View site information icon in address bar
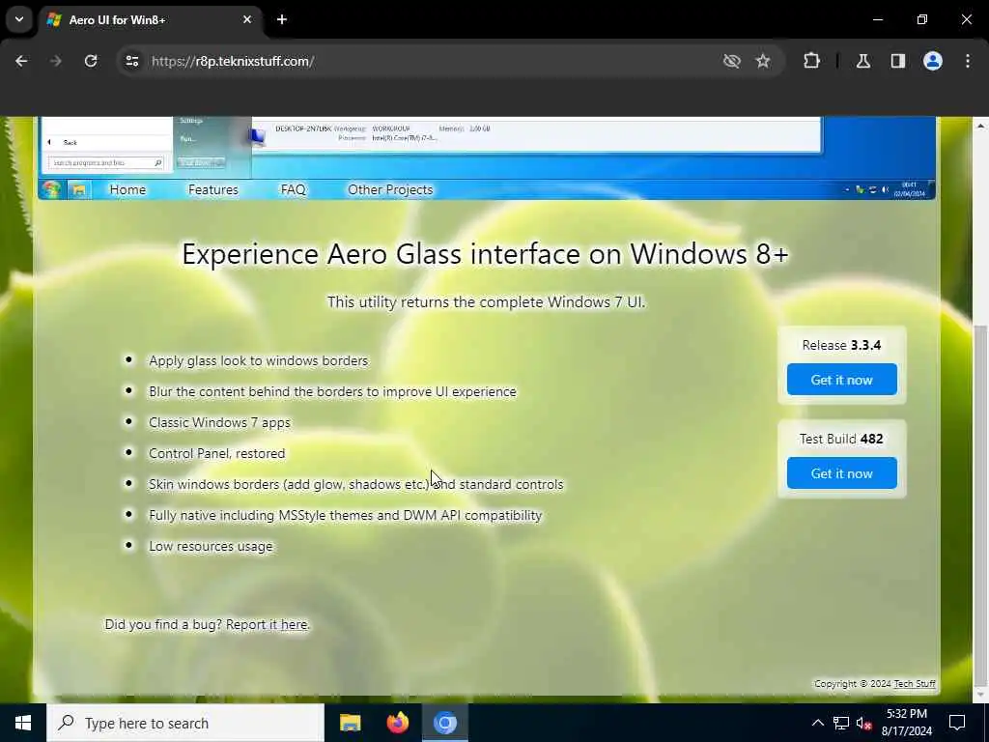The height and width of the screenshot is (742, 989). pyautogui.click(x=131, y=61)
